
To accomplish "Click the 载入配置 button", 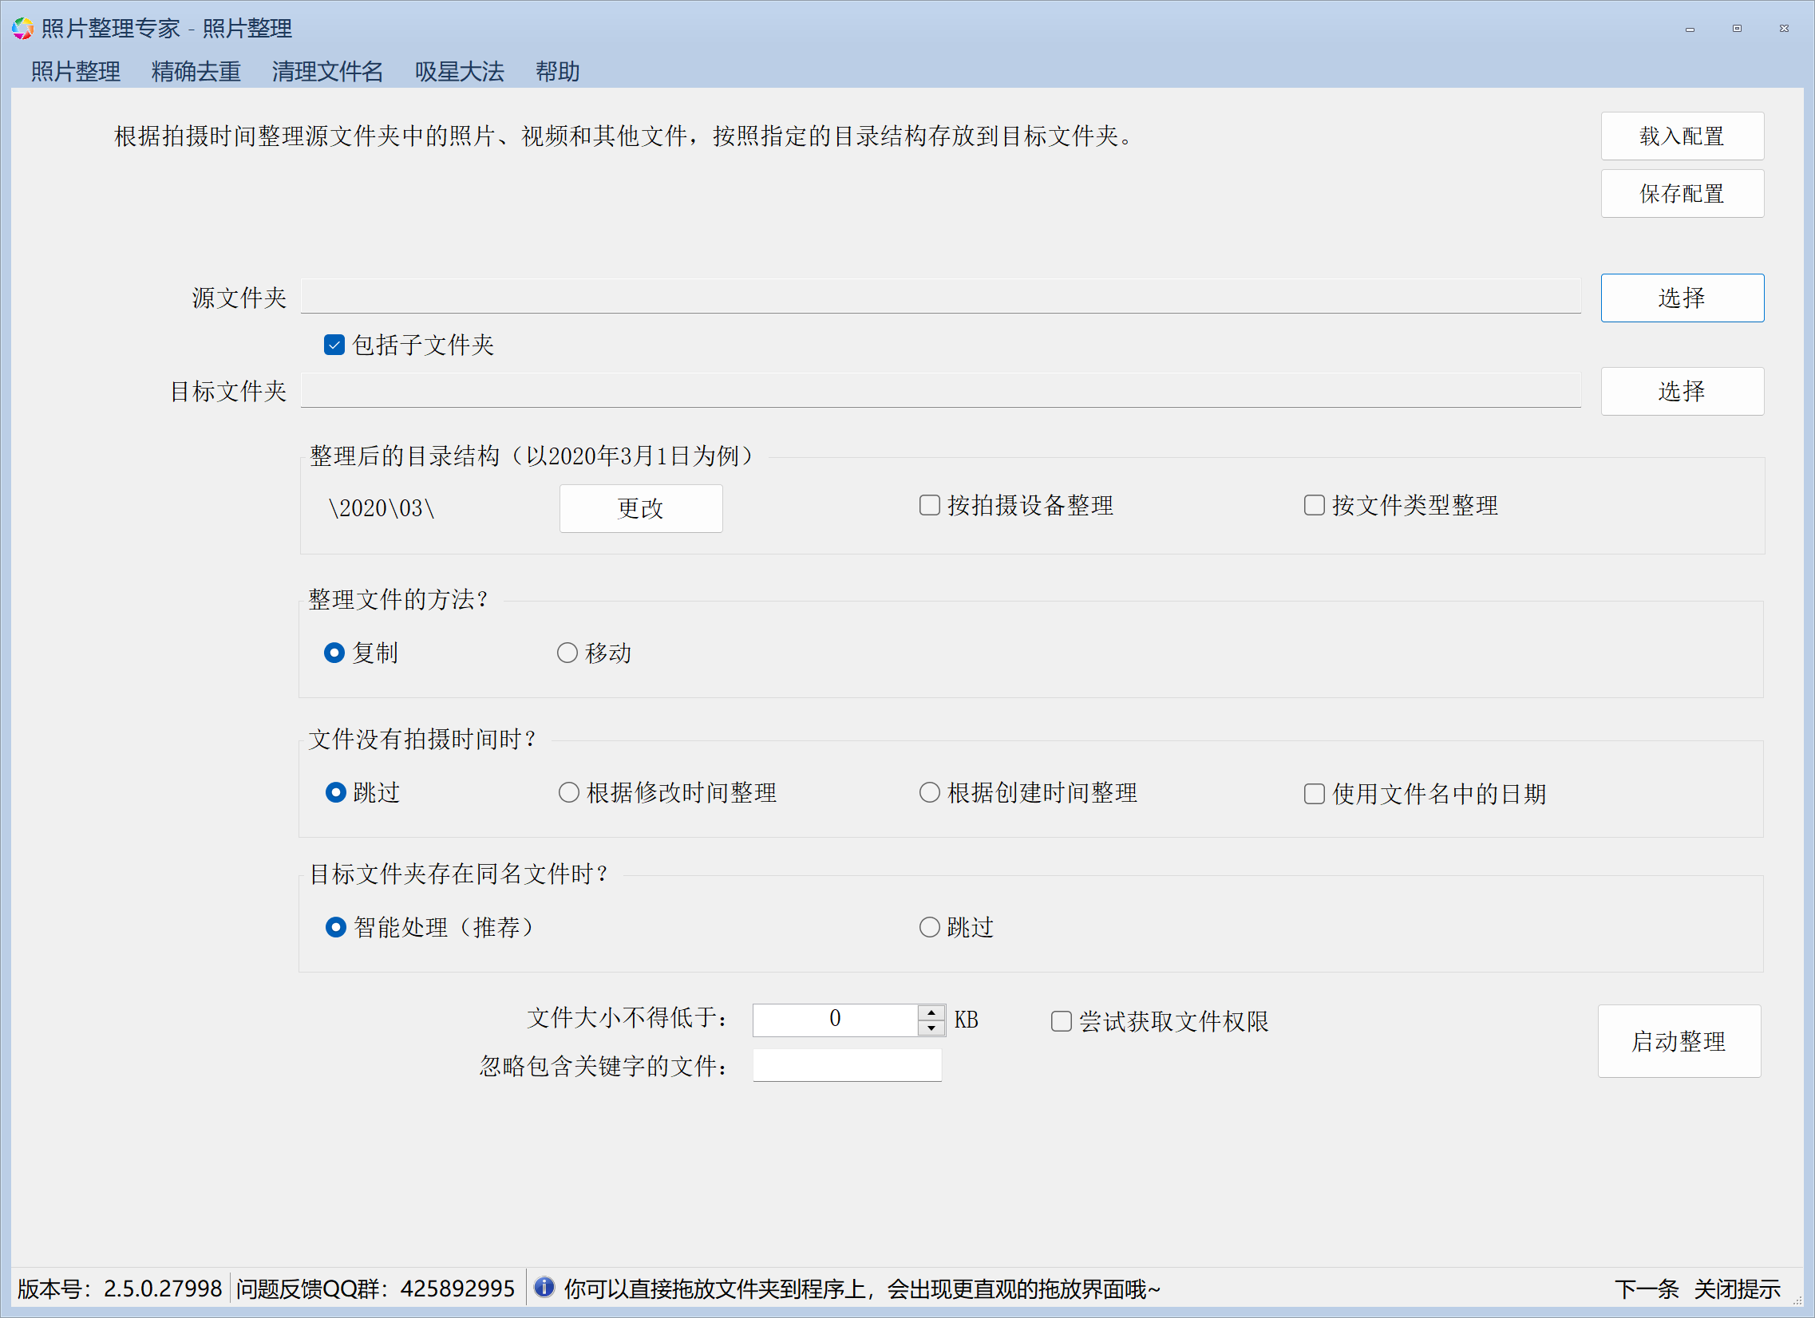I will (1682, 136).
